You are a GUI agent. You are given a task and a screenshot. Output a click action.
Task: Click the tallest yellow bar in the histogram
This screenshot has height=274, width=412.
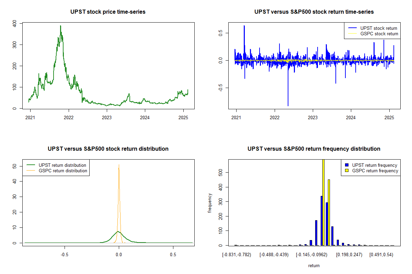pyautogui.click(x=323, y=202)
